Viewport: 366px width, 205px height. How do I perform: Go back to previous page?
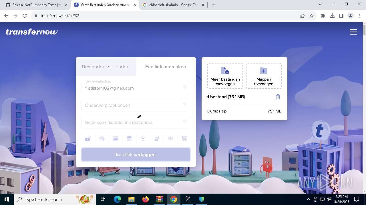[6, 16]
